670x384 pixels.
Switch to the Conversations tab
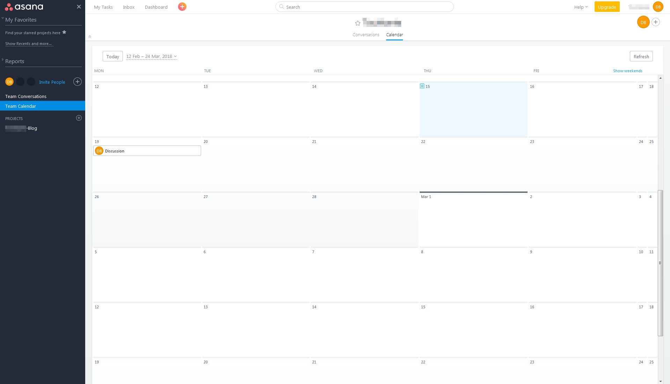click(366, 35)
